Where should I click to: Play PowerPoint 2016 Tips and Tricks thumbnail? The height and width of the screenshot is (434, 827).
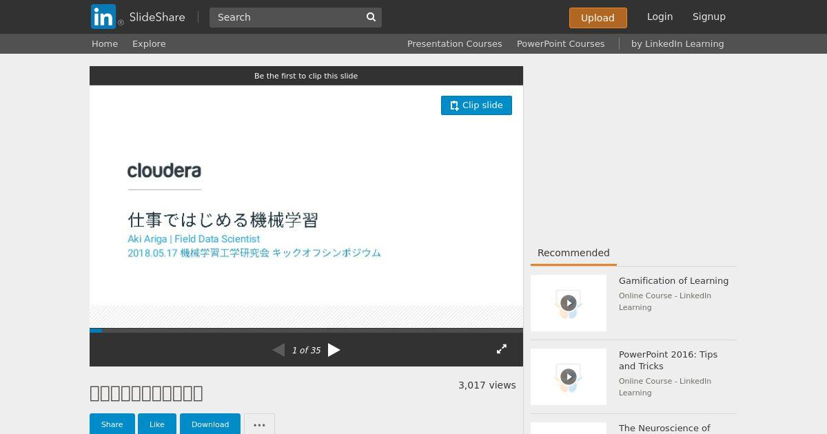(x=569, y=377)
